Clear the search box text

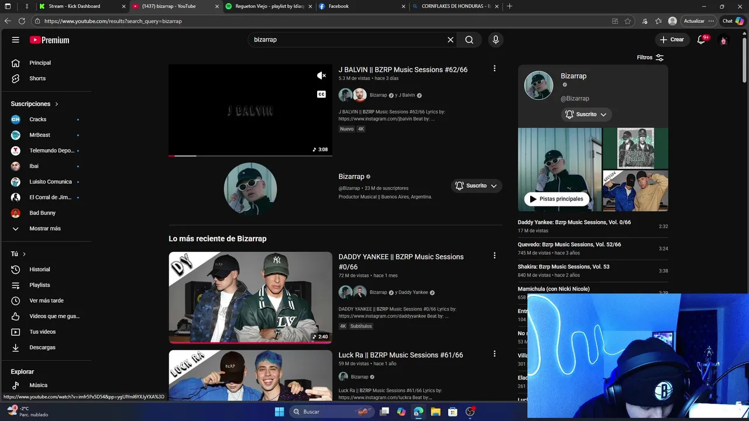pyautogui.click(x=451, y=40)
